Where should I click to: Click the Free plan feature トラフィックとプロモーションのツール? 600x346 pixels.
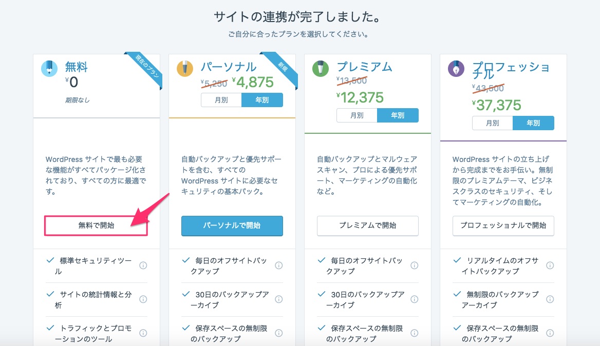pos(93,333)
